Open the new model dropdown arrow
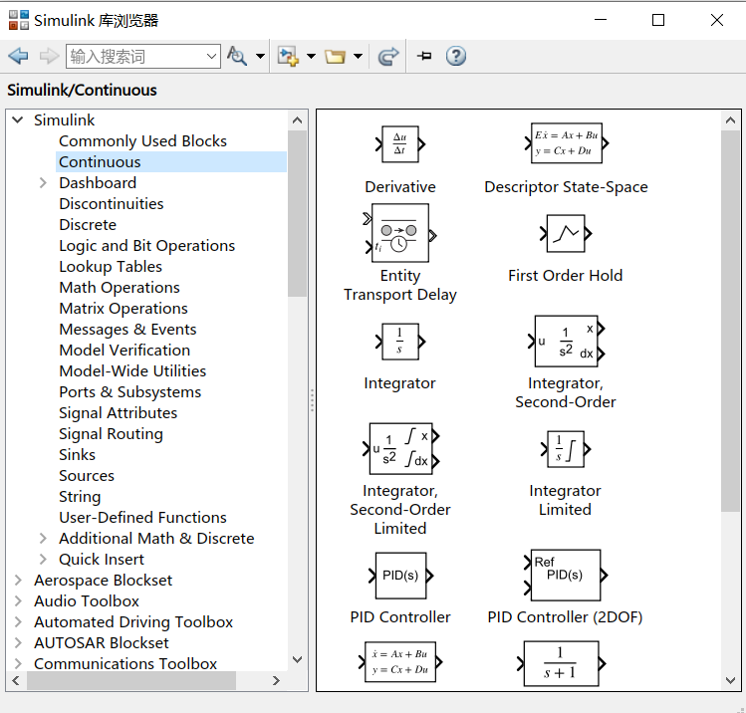The width and height of the screenshot is (746, 713). (311, 57)
